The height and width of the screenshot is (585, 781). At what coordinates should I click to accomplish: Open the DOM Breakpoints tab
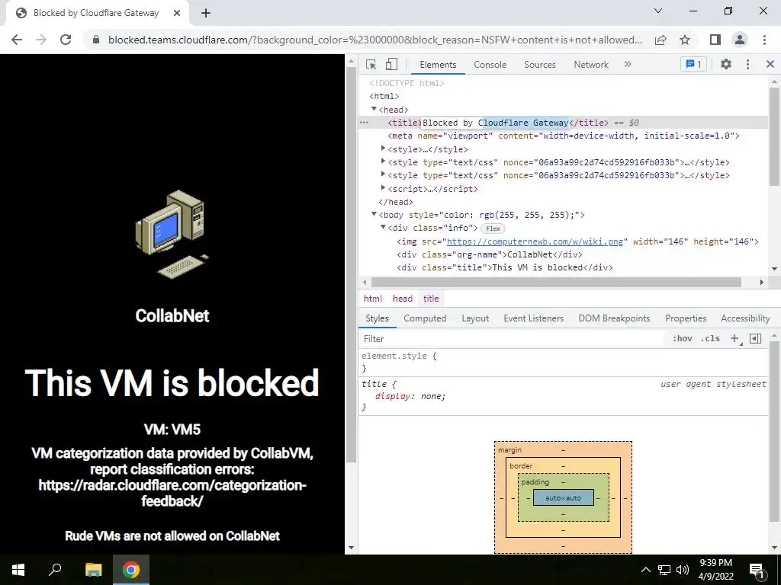click(x=614, y=318)
